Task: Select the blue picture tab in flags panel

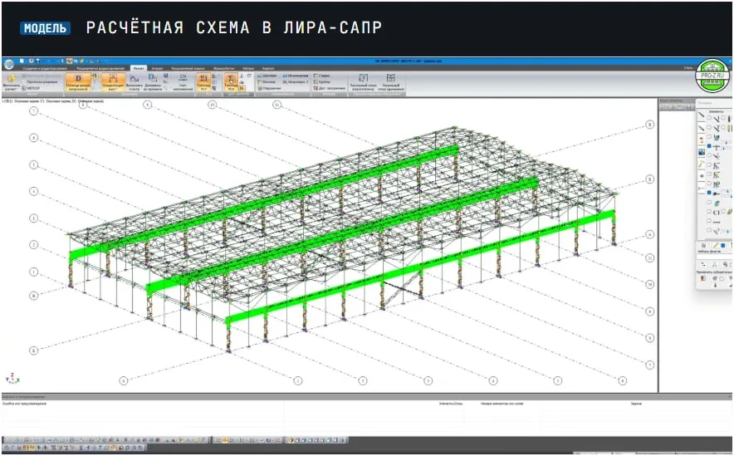Action: 702,152
